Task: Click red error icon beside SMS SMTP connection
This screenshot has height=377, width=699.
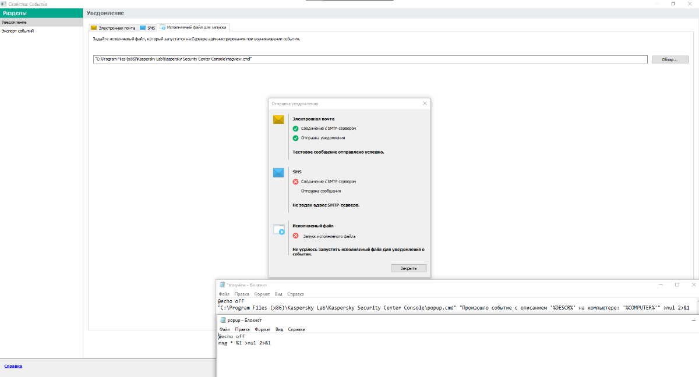Action: tap(295, 182)
